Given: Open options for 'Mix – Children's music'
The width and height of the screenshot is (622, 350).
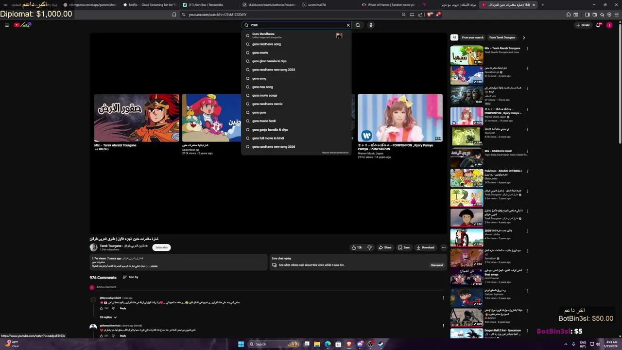Looking at the screenshot, I should [527, 151].
